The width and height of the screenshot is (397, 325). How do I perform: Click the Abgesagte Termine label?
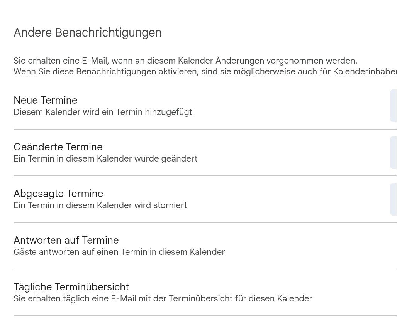58,194
